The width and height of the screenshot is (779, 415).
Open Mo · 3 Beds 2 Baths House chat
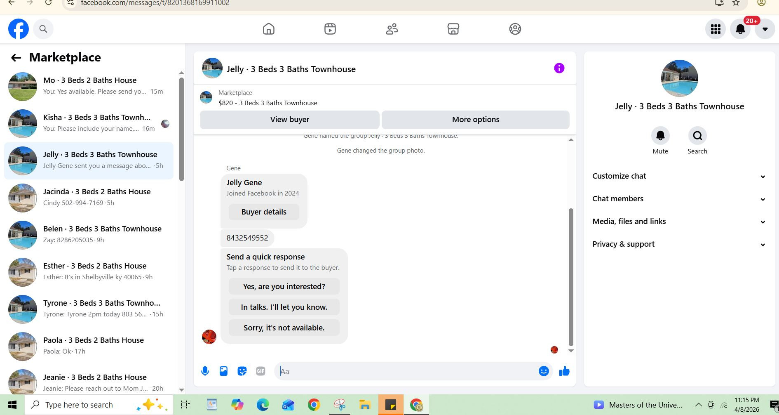click(x=89, y=87)
